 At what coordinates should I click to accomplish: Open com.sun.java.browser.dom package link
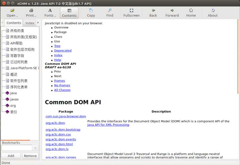click(66, 116)
